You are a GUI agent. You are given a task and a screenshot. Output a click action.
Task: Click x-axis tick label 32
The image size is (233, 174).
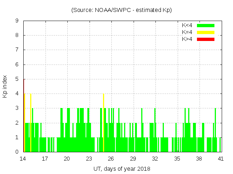click(x=155, y=158)
